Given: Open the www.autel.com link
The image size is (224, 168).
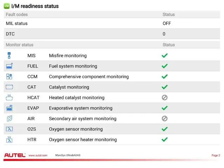Looking at the screenshot, I should click(38, 155).
